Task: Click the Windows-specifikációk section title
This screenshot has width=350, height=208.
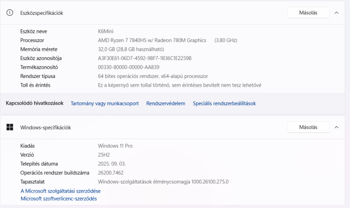Action: 45,128
